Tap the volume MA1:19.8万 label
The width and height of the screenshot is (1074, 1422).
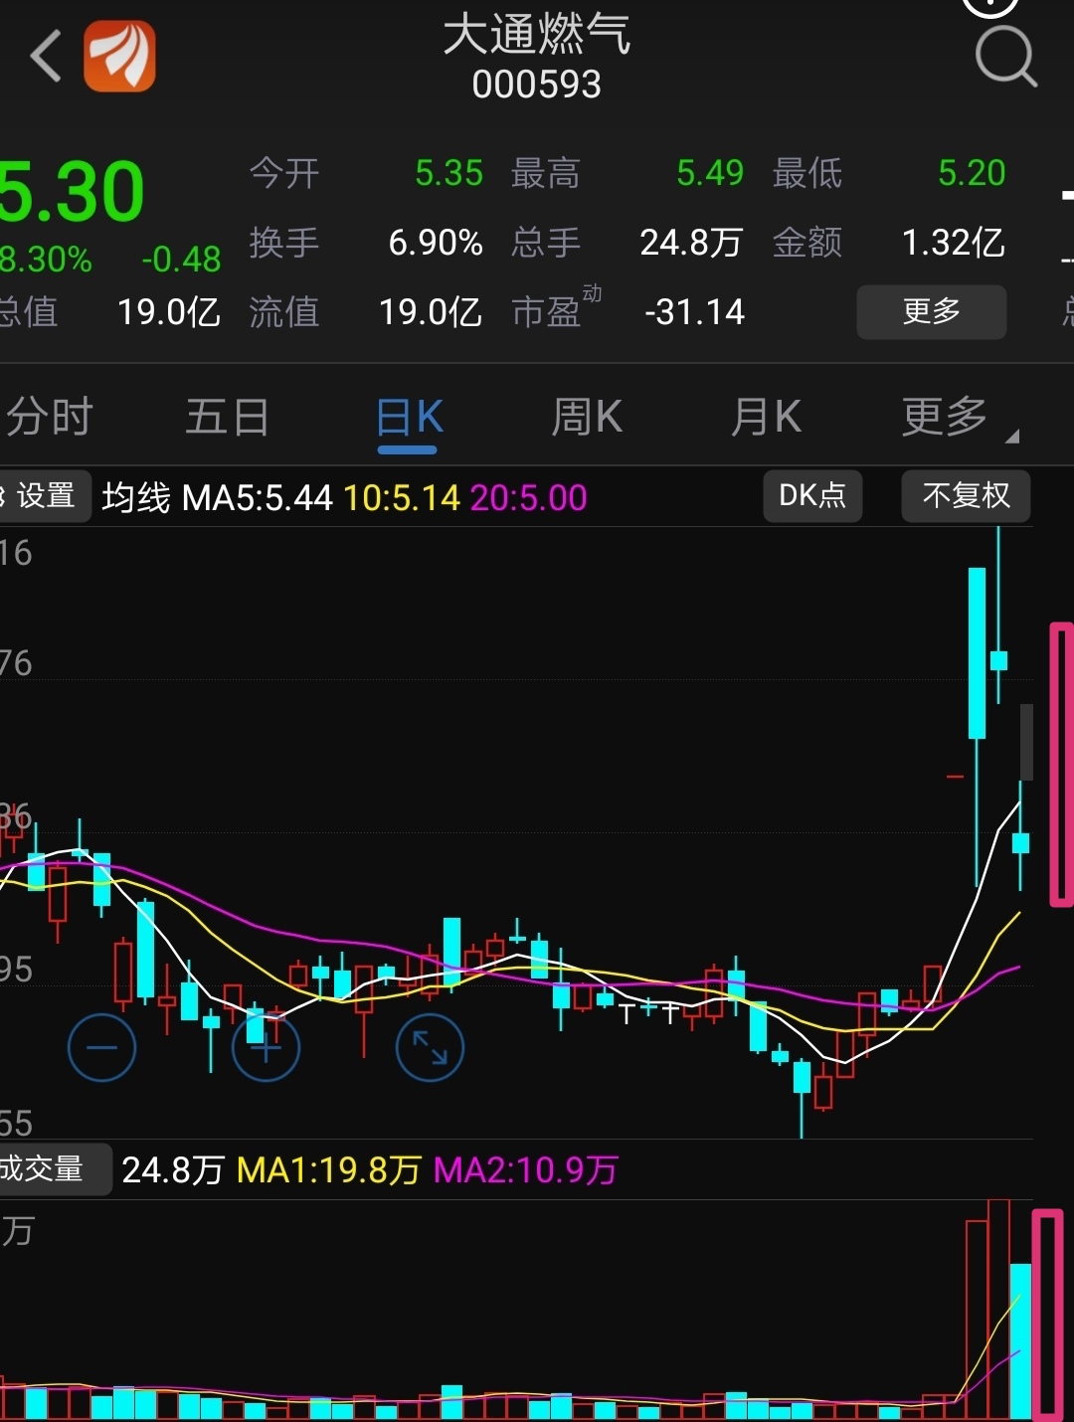click(x=328, y=1170)
